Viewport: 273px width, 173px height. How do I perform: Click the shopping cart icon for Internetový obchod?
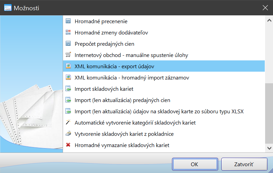(x=68, y=55)
